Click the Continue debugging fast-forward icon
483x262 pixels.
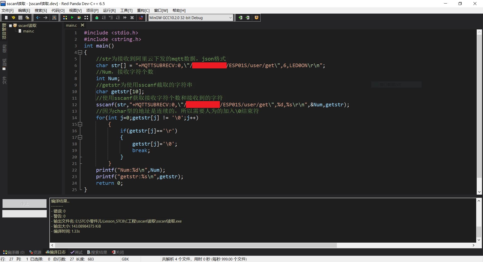point(125,18)
